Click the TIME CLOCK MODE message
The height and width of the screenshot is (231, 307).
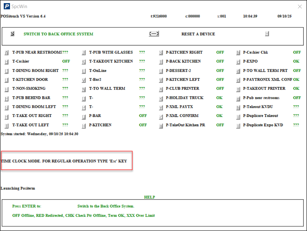point(64,161)
